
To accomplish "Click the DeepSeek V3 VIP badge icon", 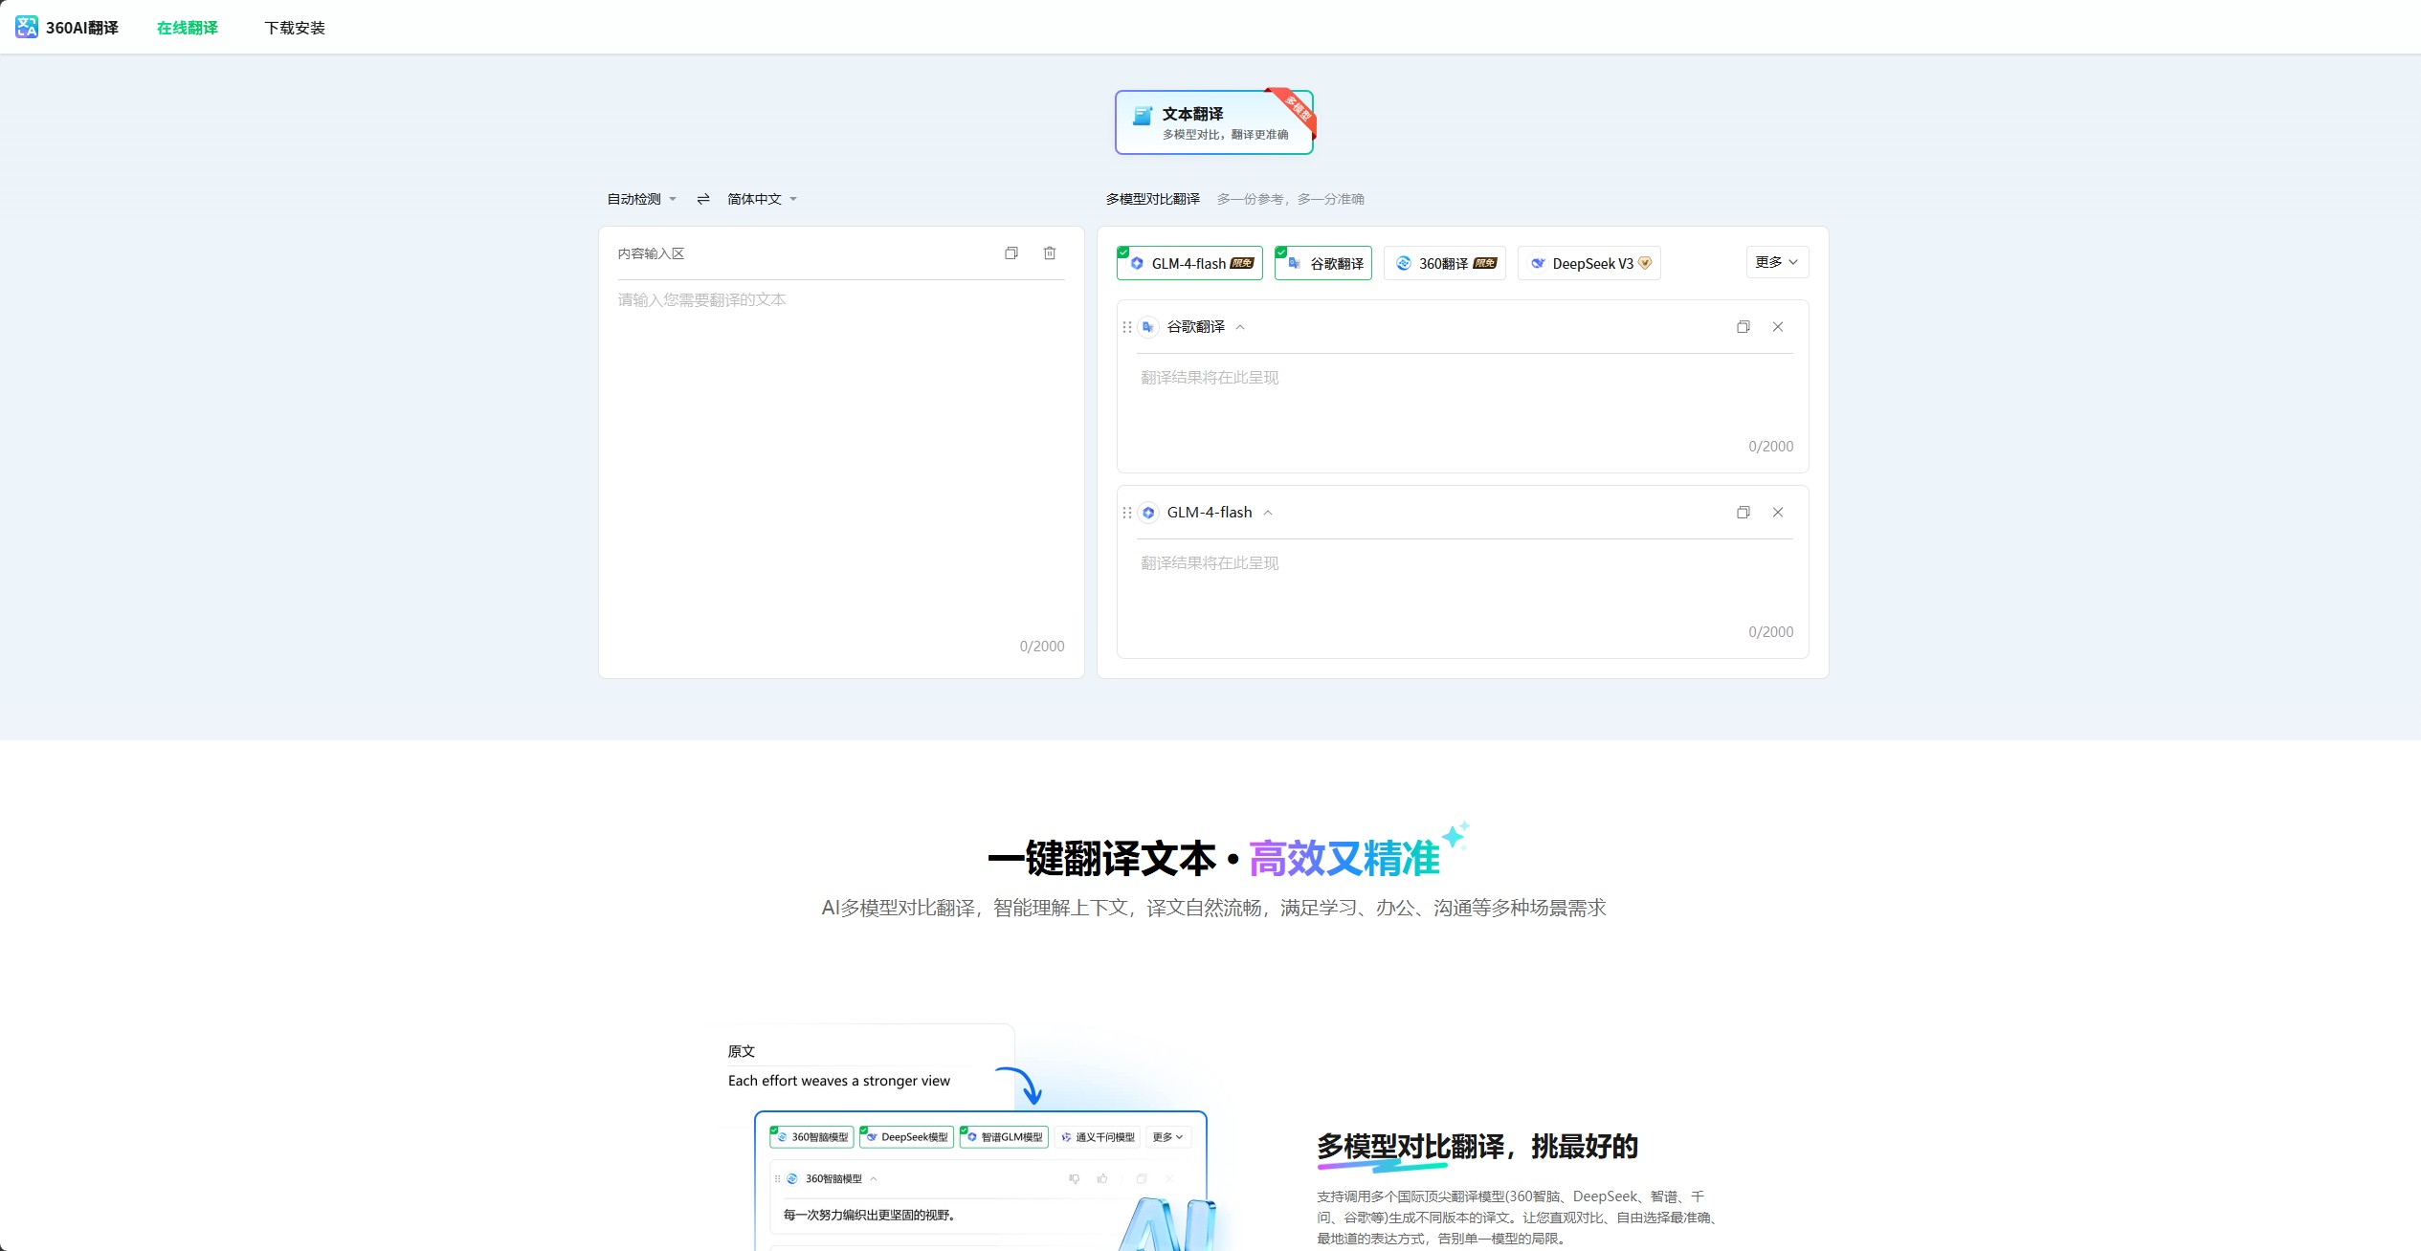I will coord(1645,263).
